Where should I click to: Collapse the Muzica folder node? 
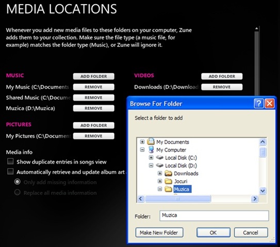[x=160, y=189]
